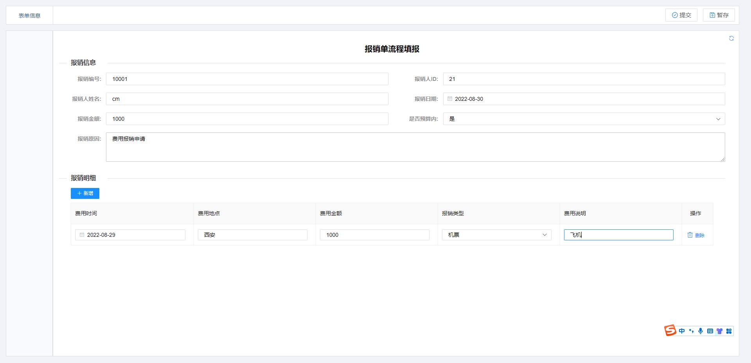Click the trash icon to delete detail row
751x363 pixels.
coord(690,235)
